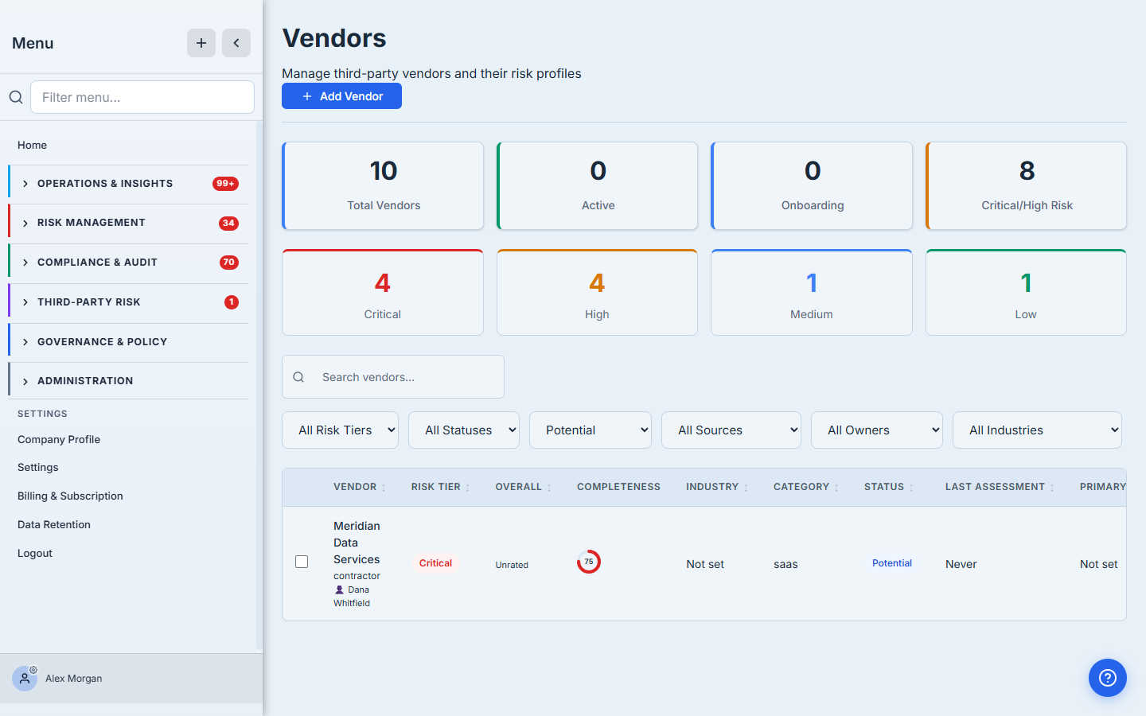Open the All Risk Tiers dropdown
This screenshot has height=716, width=1146.
(340, 430)
